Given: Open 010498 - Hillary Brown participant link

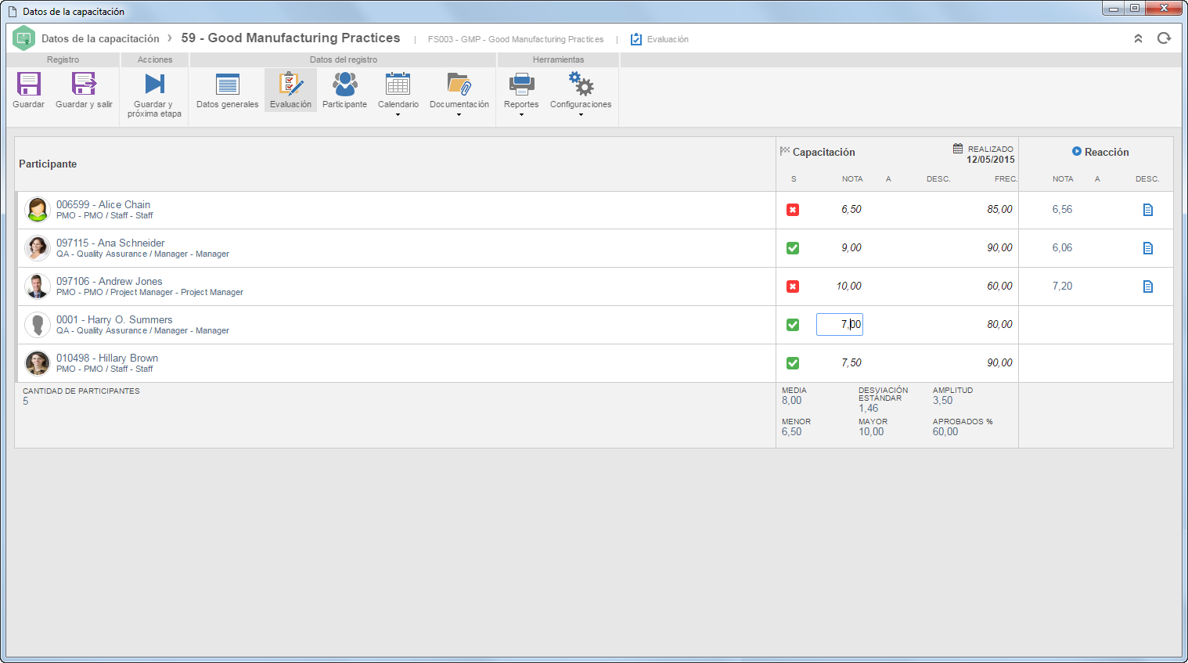Looking at the screenshot, I should [x=107, y=358].
